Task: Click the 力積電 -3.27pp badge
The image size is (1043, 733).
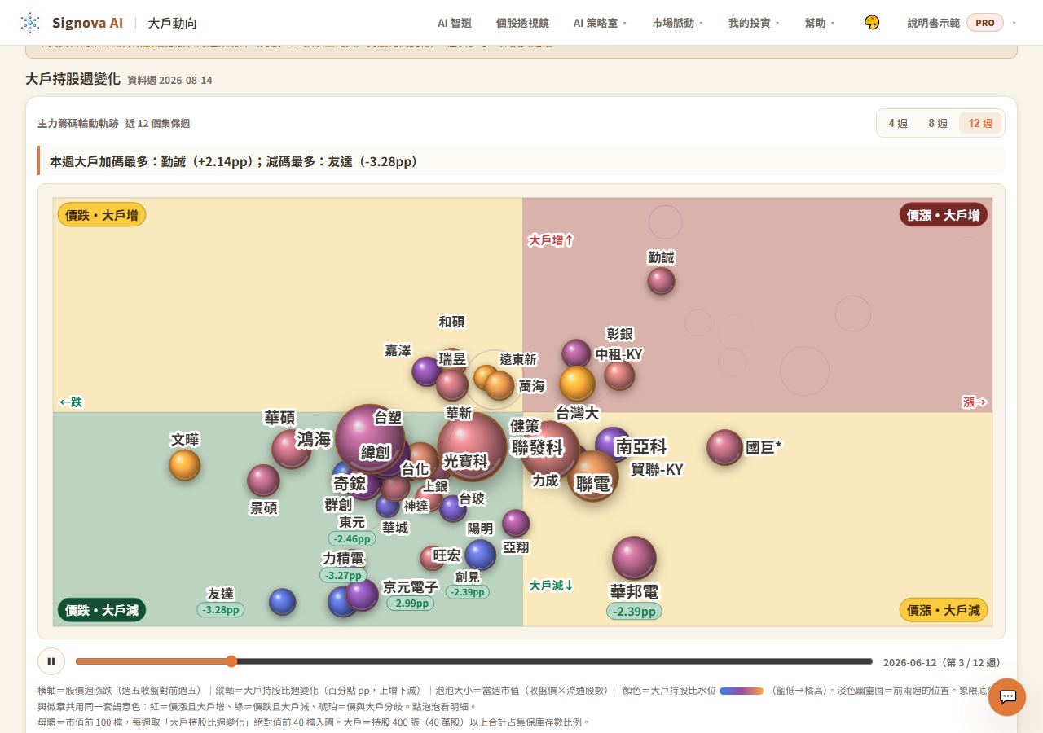Action: 343,575
